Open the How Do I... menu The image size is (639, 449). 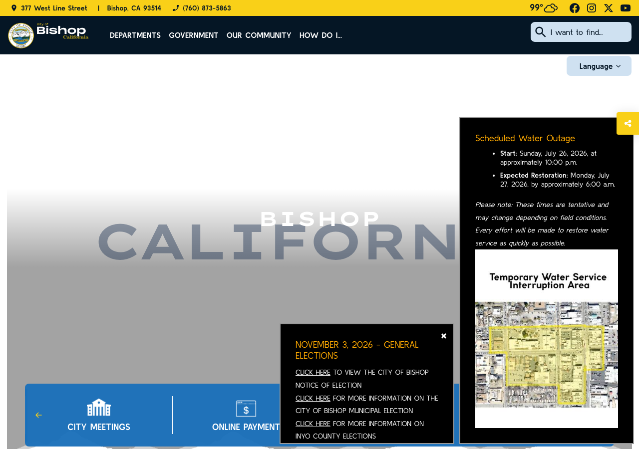320,35
